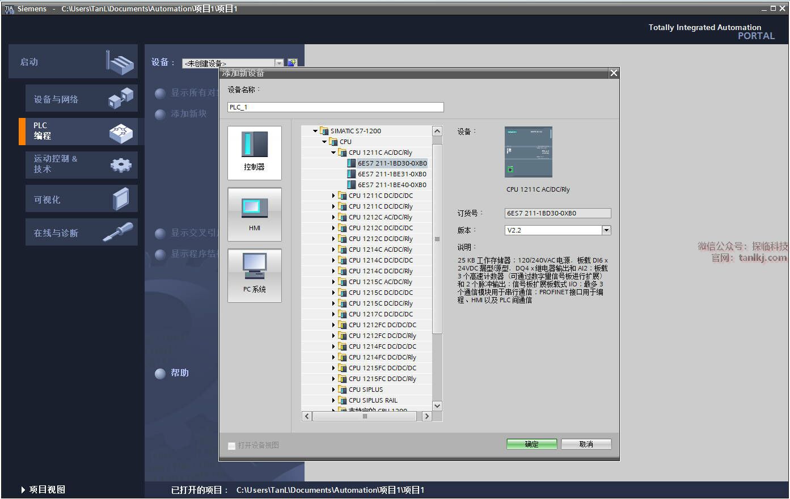This screenshot has height=499, width=790.
Task: Click the SIMATIC S7-1200 folder icon
Action: tap(324, 131)
